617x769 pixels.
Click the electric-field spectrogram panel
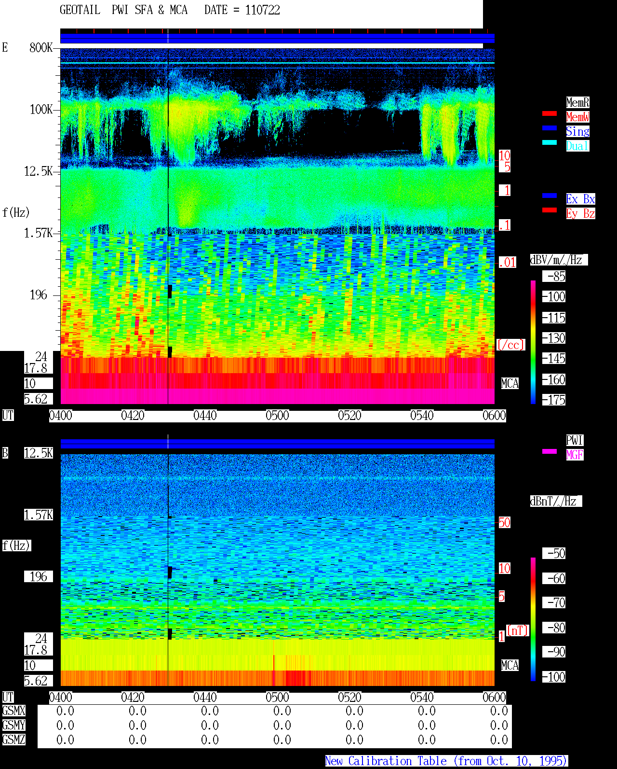277,226
